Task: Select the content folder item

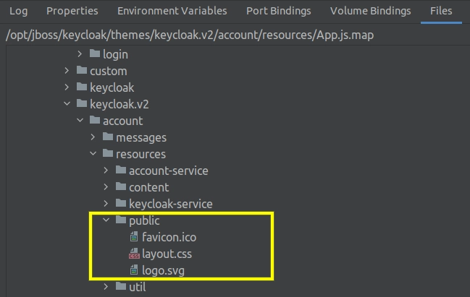Action: click(x=148, y=187)
